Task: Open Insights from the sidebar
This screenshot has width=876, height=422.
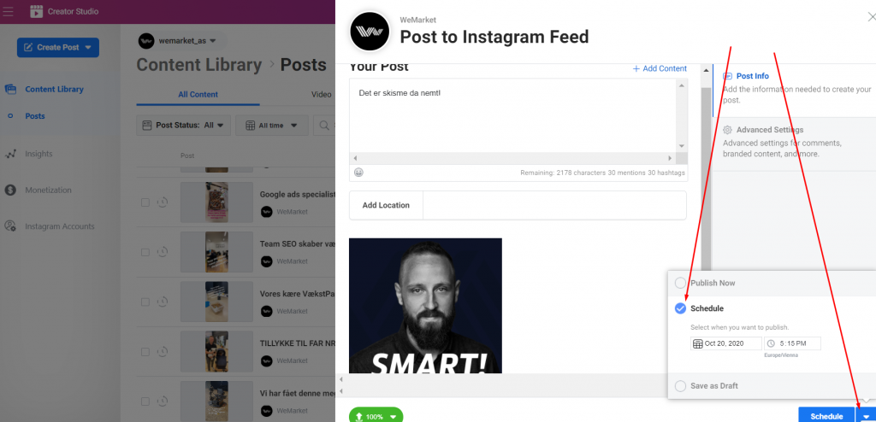Action: coord(38,154)
